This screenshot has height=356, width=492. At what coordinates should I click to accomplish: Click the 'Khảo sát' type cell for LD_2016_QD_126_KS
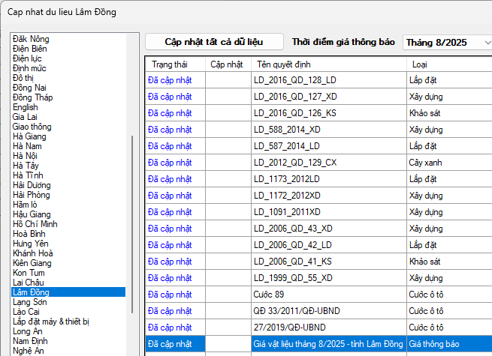pos(425,113)
